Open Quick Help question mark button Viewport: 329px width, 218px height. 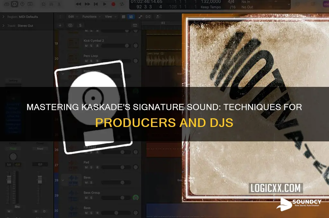point(22,4)
